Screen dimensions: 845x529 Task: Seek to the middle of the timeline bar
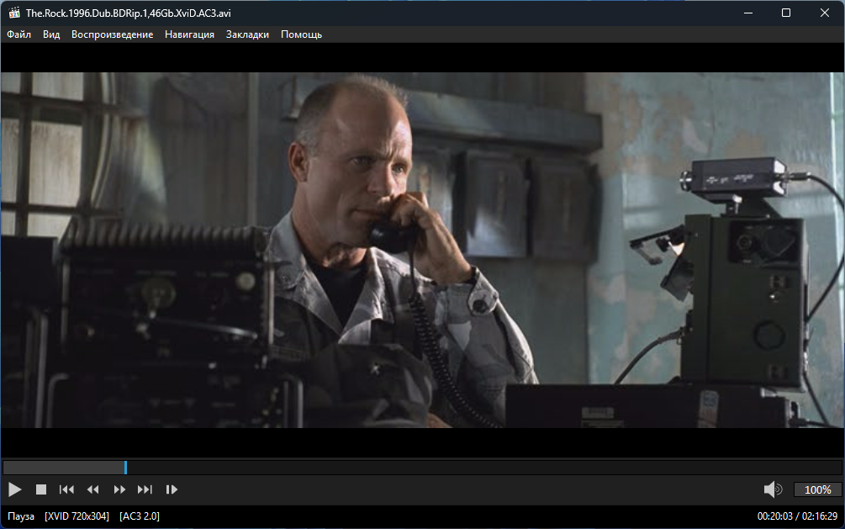422,467
